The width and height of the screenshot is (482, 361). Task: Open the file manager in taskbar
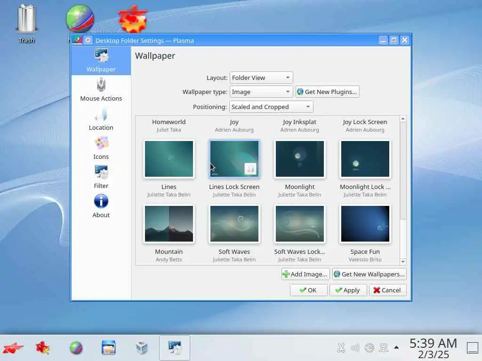pyautogui.click(x=109, y=347)
